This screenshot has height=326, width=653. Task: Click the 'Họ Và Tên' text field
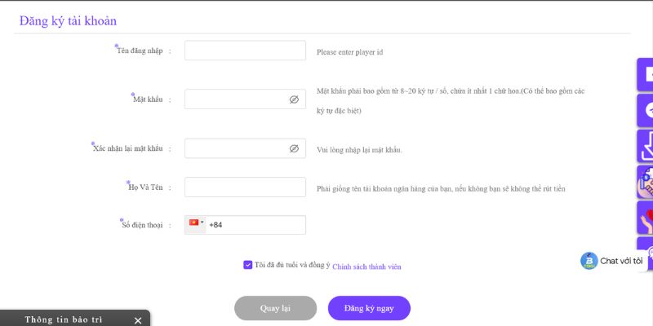tap(245, 187)
